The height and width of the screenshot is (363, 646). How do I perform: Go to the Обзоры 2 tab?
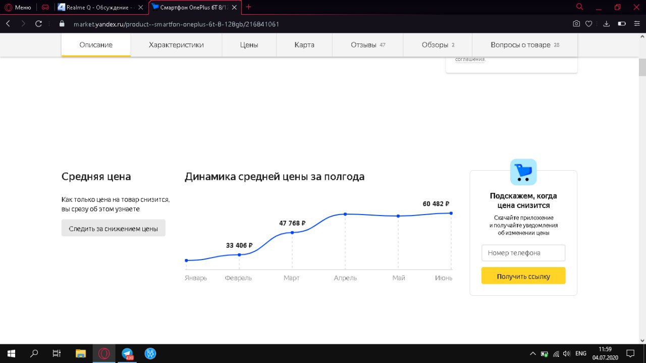pyautogui.click(x=438, y=45)
